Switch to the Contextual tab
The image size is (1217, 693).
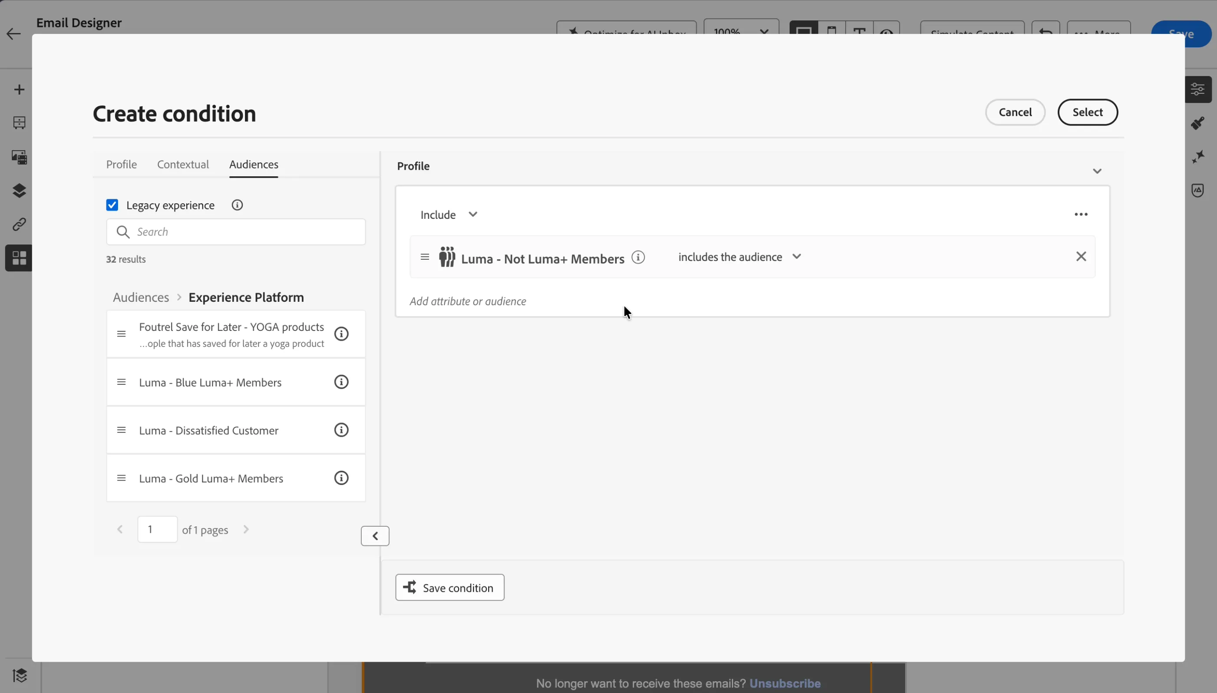tap(183, 165)
